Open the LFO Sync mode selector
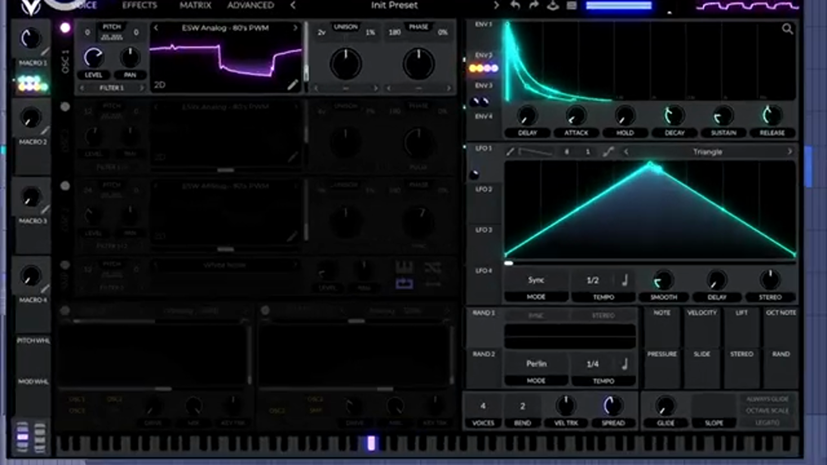The height and width of the screenshot is (465, 827). pos(536,280)
